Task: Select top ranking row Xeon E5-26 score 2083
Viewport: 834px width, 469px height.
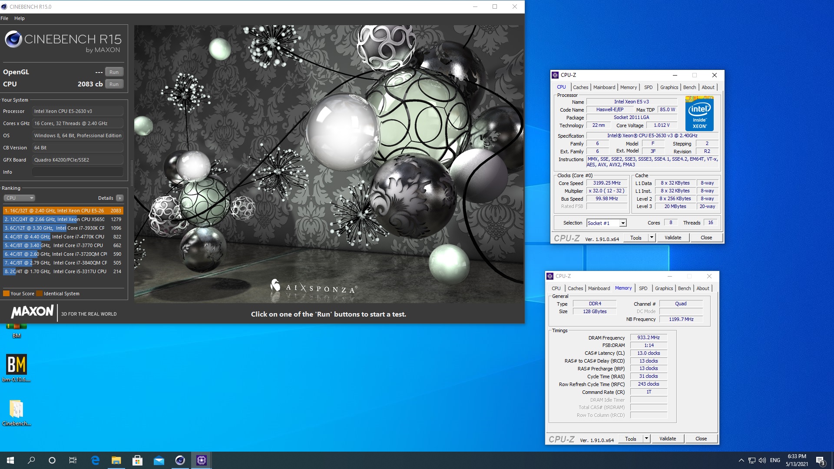Action: click(x=63, y=211)
